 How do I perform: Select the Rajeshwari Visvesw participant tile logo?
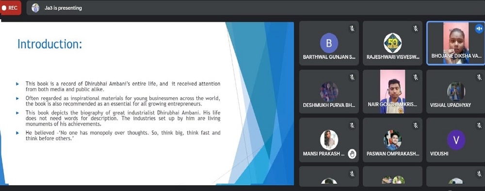pyautogui.click(x=392, y=43)
